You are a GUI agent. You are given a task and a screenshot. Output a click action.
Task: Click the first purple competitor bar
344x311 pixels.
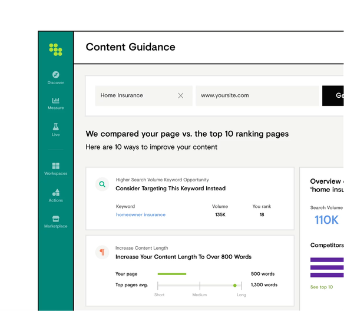pyautogui.click(x=327, y=260)
